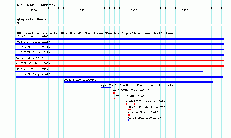Viewport: 231px width, 138px height.
Task: Click the red loss bar for nsv1032232
Action: [x=119, y=60]
